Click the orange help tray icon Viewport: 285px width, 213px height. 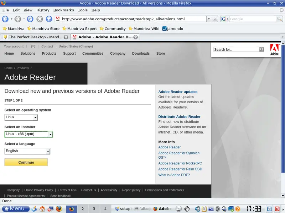[238, 209]
